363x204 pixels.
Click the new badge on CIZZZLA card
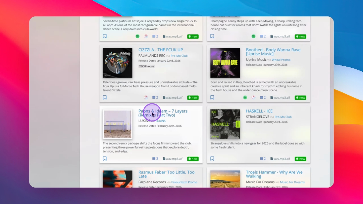[x=193, y=98]
